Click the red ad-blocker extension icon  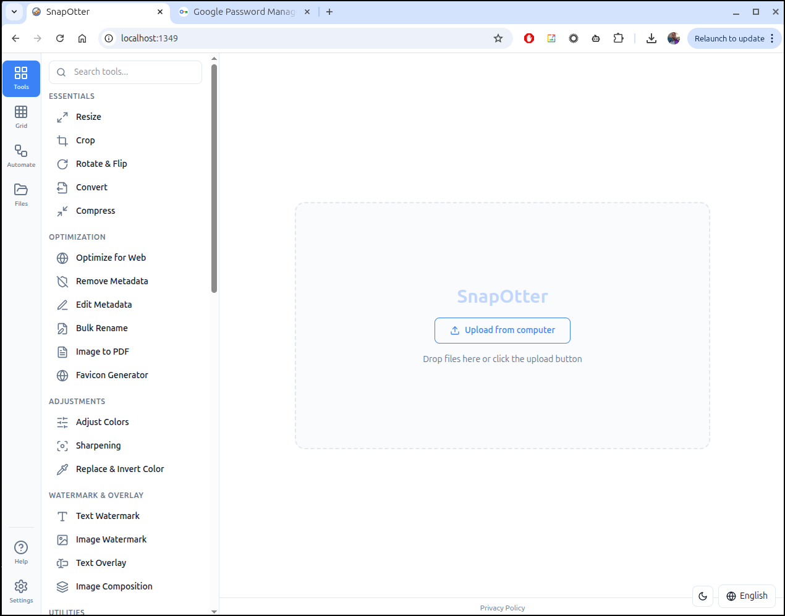(x=529, y=38)
